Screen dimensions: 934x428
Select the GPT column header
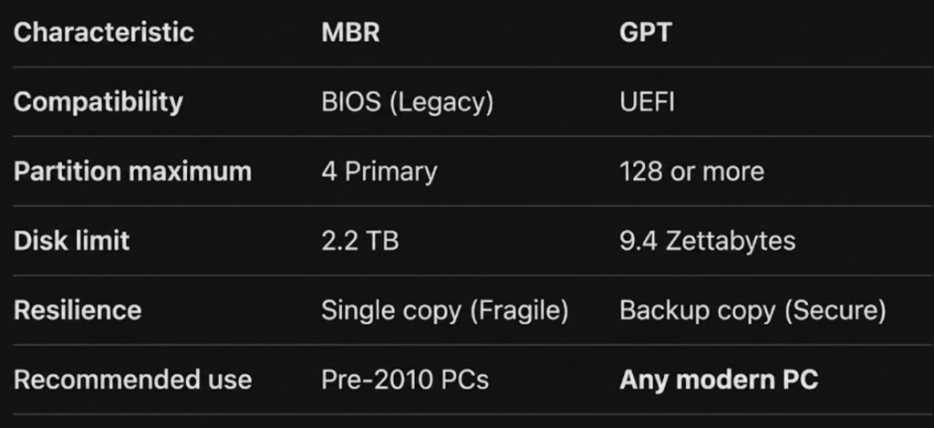click(645, 32)
